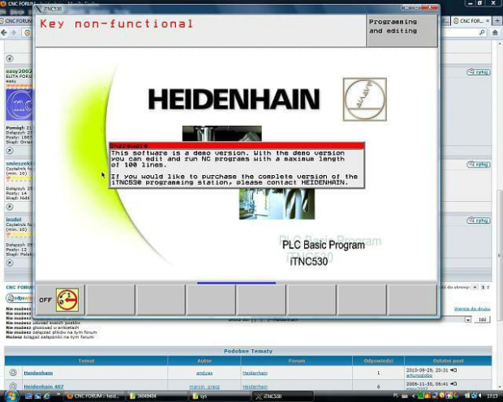This screenshot has width=503, height=402.
Task: Open the Heidenhain 407 topic link
Action: pos(44,387)
